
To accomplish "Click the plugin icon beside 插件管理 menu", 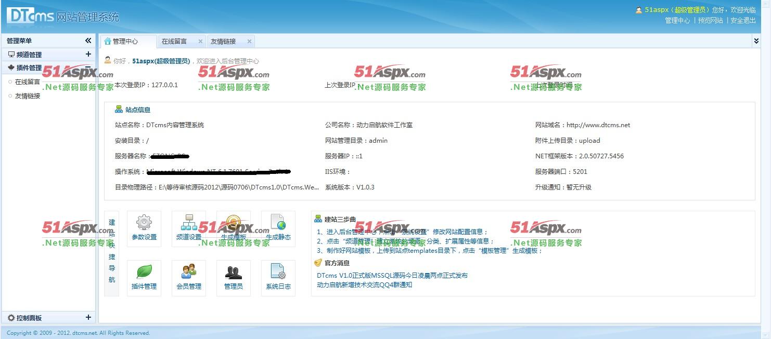I will 11,67.
